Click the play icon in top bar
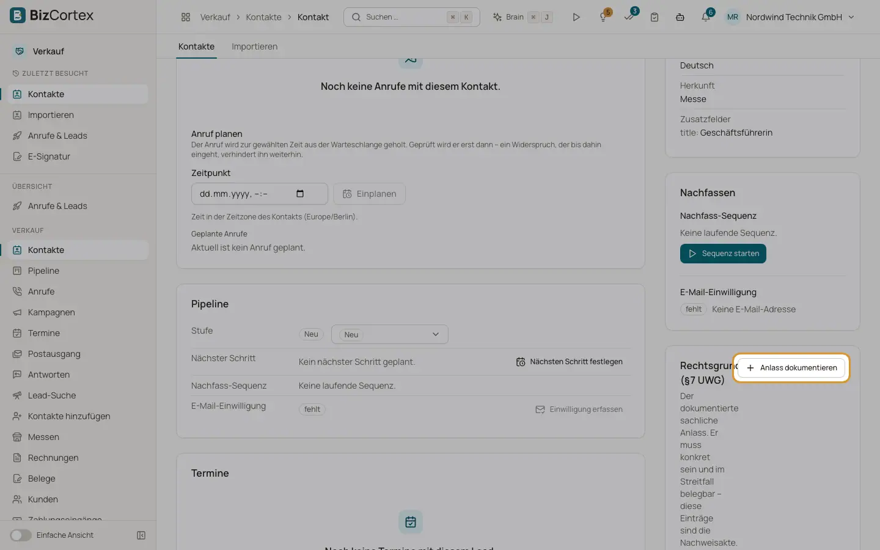 pyautogui.click(x=576, y=17)
